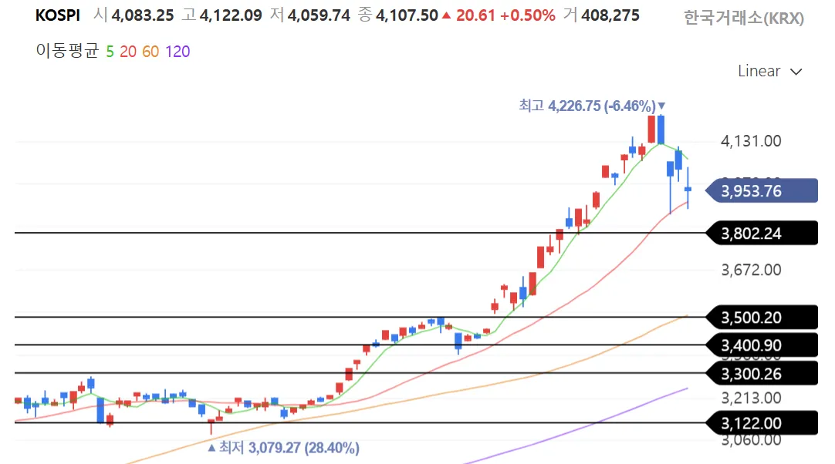This screenshot has width=835, height=464.
Task: Click the chevron next to Linear
Action: click(796, 72)
